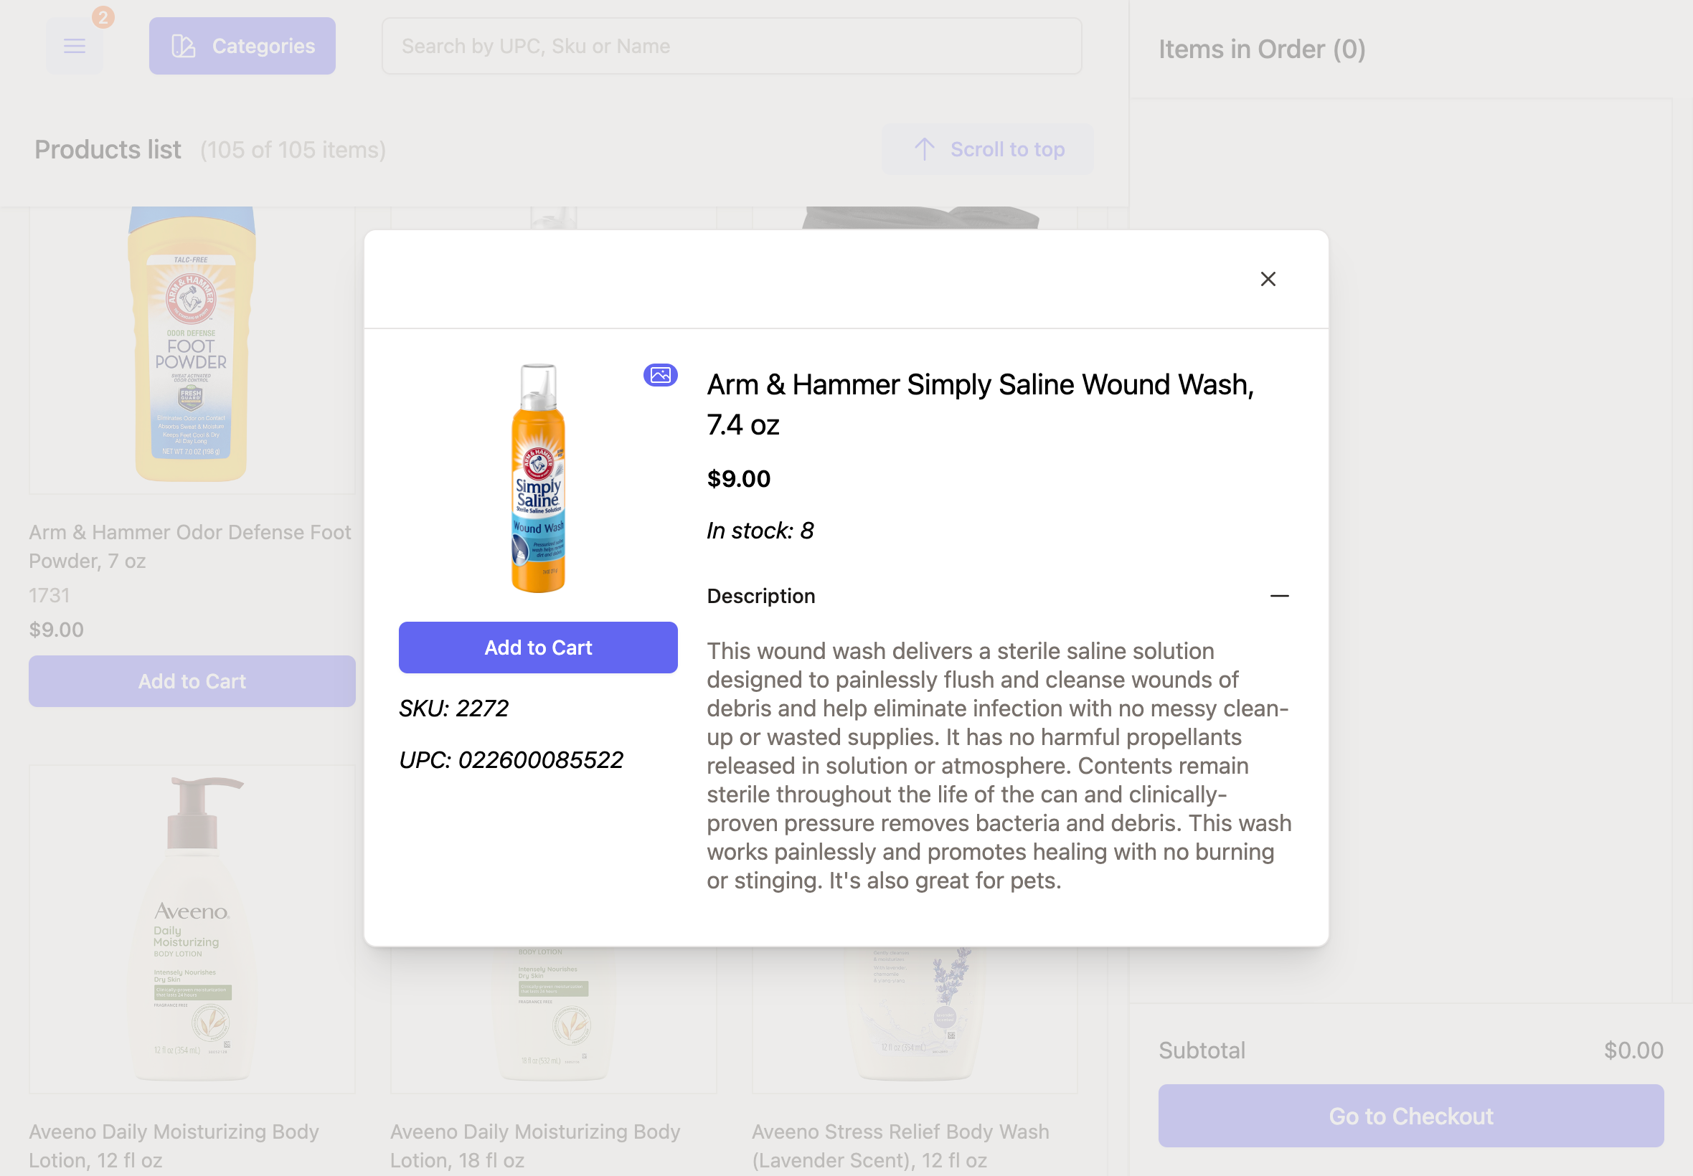Open the hamburger navigation menu
The image size is (1693, 1176).
[74, 45]
